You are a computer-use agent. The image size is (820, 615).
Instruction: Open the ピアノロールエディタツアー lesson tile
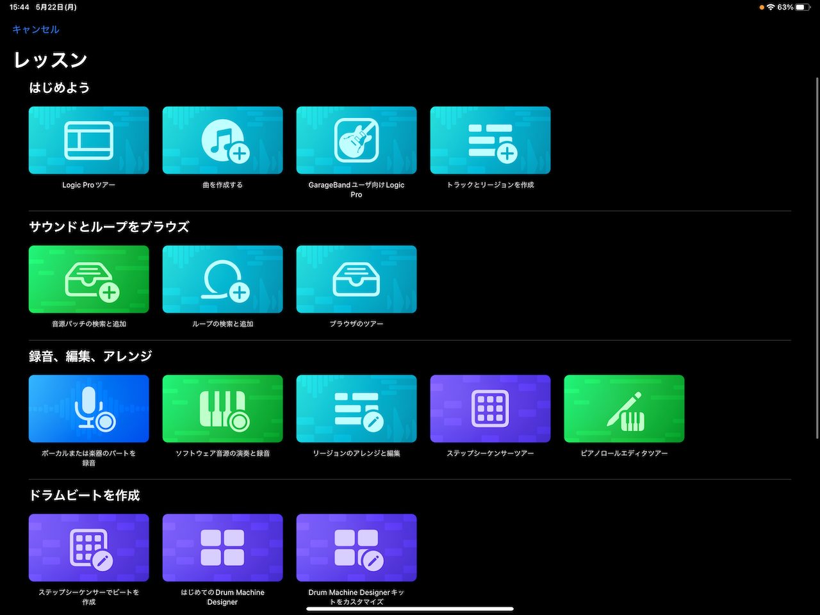point(624,409)
